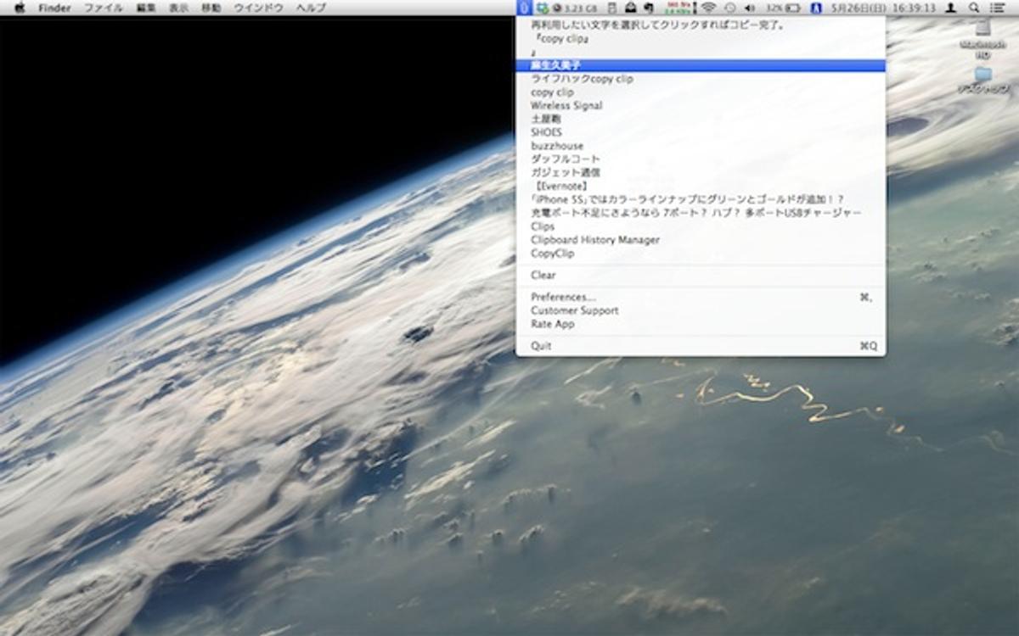Select the 'Wireless Signal' clipboard entry

566,106
